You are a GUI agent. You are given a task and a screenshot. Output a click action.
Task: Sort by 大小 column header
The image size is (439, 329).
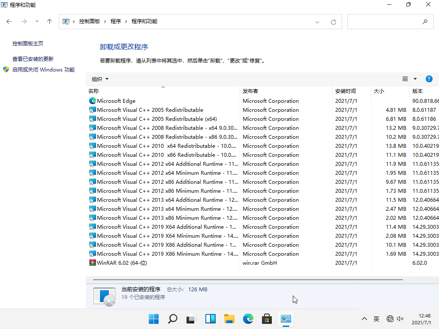tap(390, 91)
